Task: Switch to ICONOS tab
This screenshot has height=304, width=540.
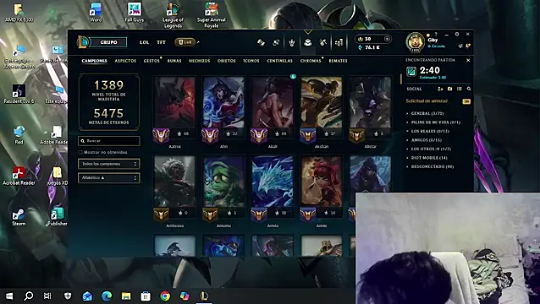Action: click(x=251, y=61)
